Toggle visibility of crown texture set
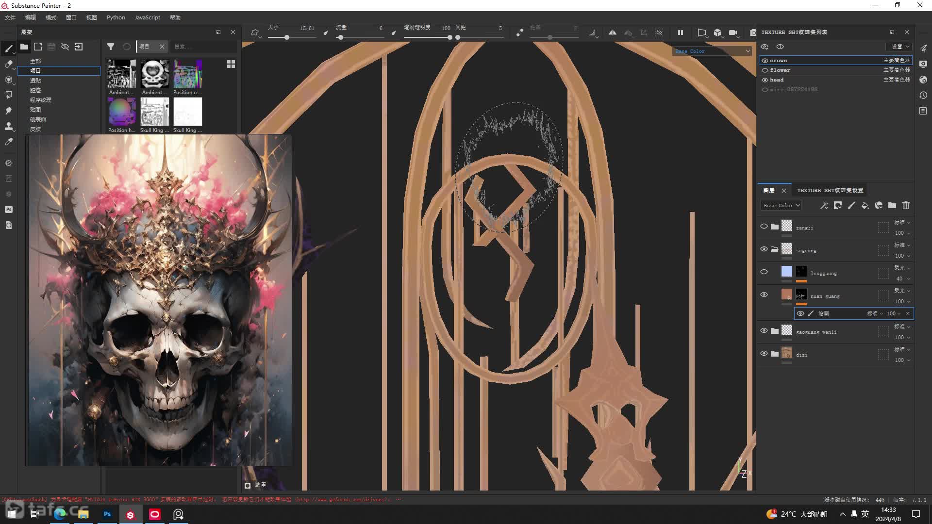Viewport: 932px width, 524px height. [x=765, y=61]
